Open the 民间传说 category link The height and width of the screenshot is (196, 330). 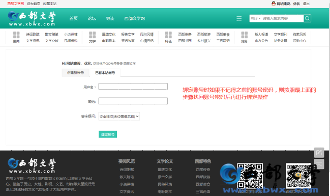(x=71, y=41)
